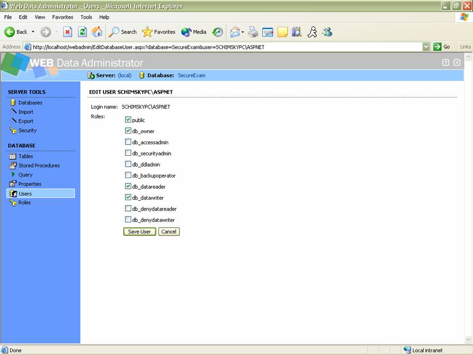Open Properties in the sidebar
Screen dimensions: 473x355
pyautogui.click(x=30, y=184)
